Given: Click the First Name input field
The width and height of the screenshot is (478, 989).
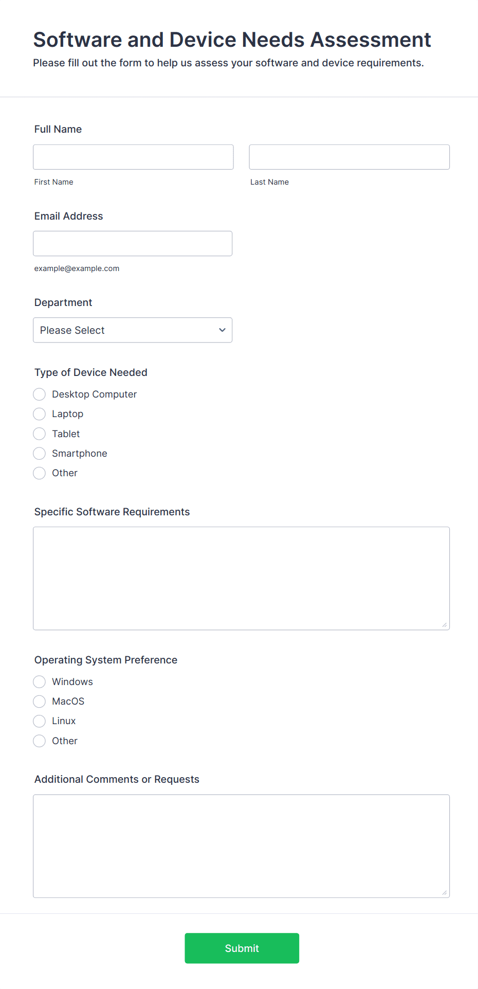Looking at the screenshot, I should click(133, 157).
